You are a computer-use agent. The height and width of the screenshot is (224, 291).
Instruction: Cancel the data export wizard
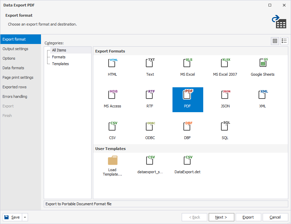[275, 217]
